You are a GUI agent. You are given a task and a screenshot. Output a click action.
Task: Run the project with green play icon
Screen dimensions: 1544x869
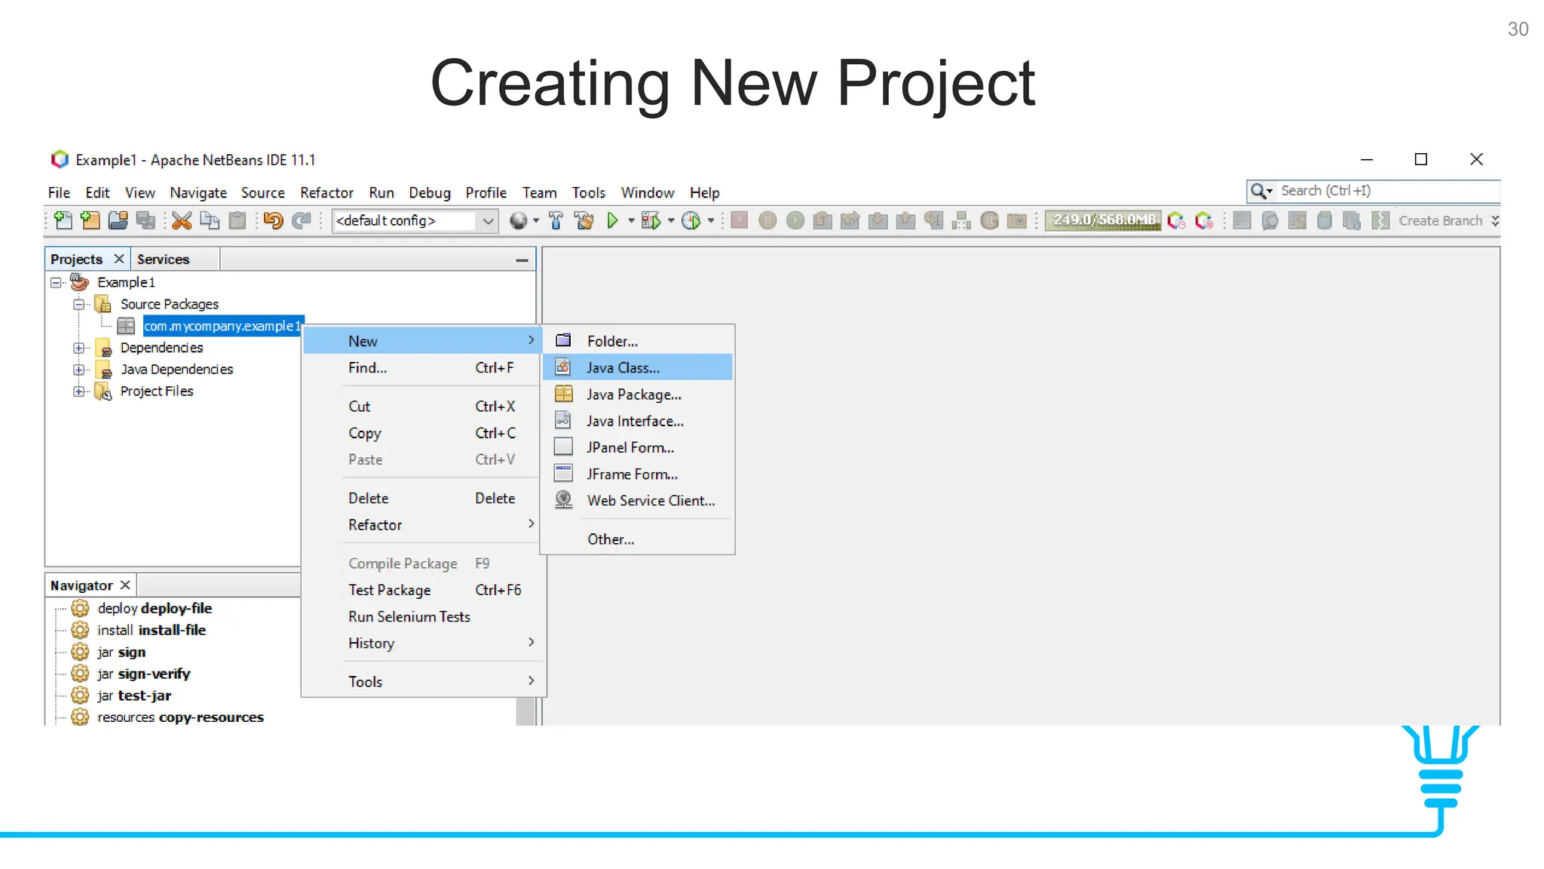pos(612,220)
